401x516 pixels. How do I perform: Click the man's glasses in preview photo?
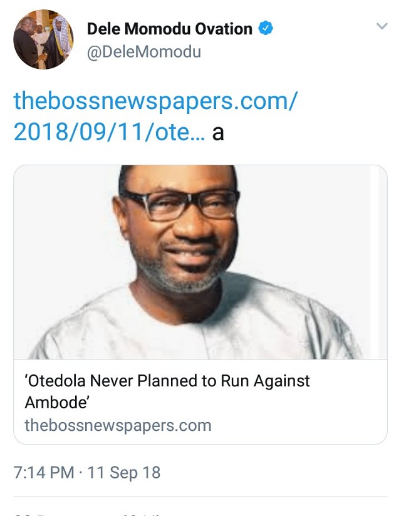180,204
